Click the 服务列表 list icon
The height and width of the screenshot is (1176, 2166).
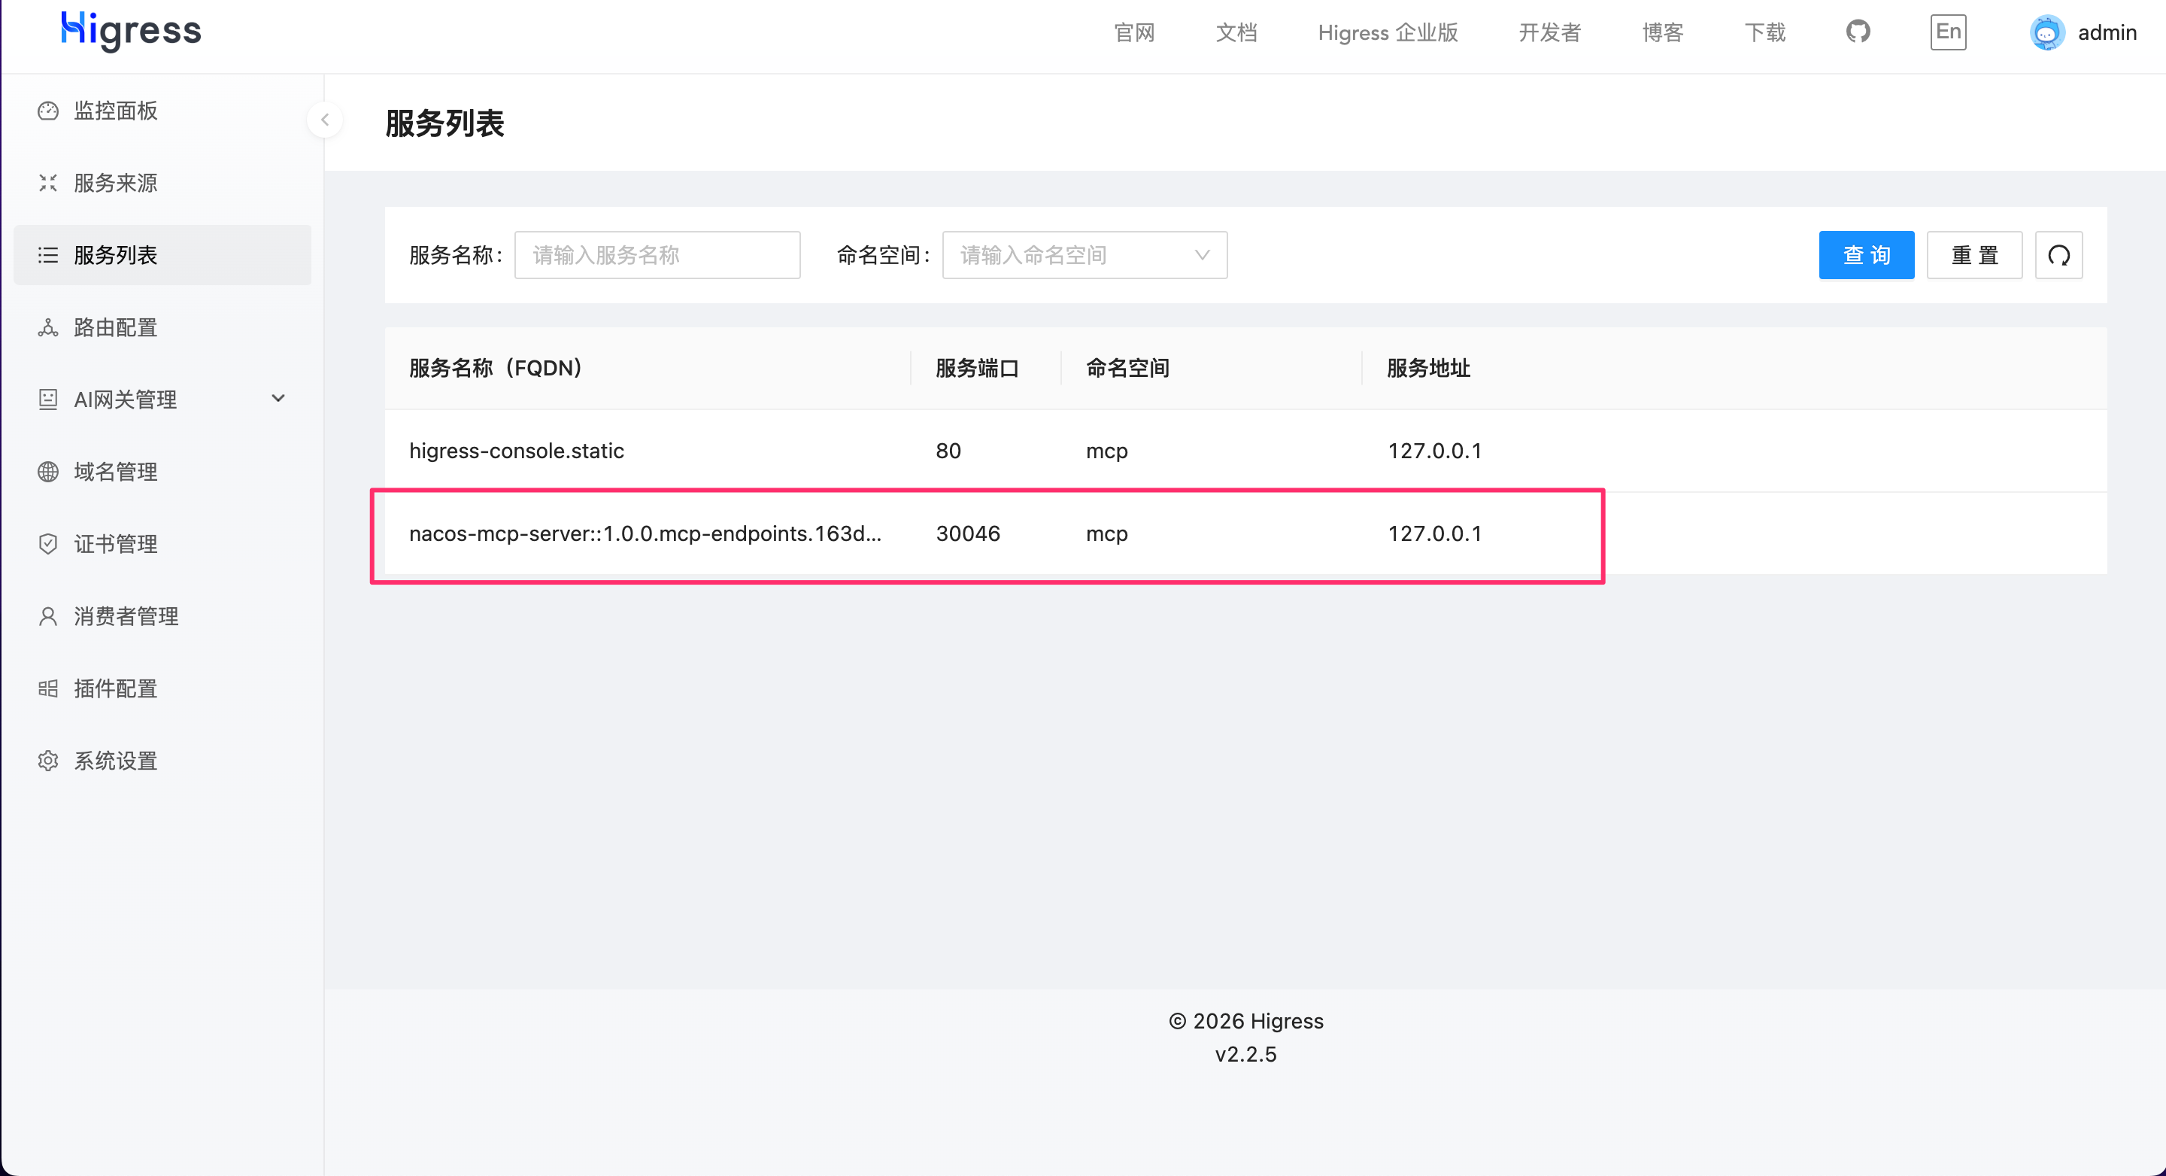click(x=48, y=255)
